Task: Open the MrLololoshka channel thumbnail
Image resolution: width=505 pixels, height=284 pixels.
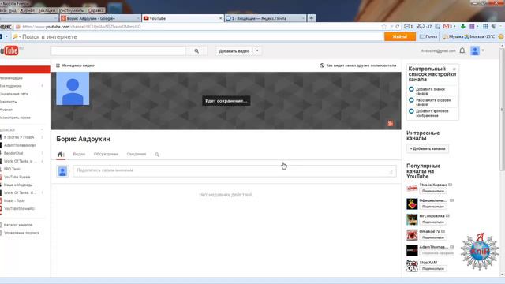Action: coord(412,219)
